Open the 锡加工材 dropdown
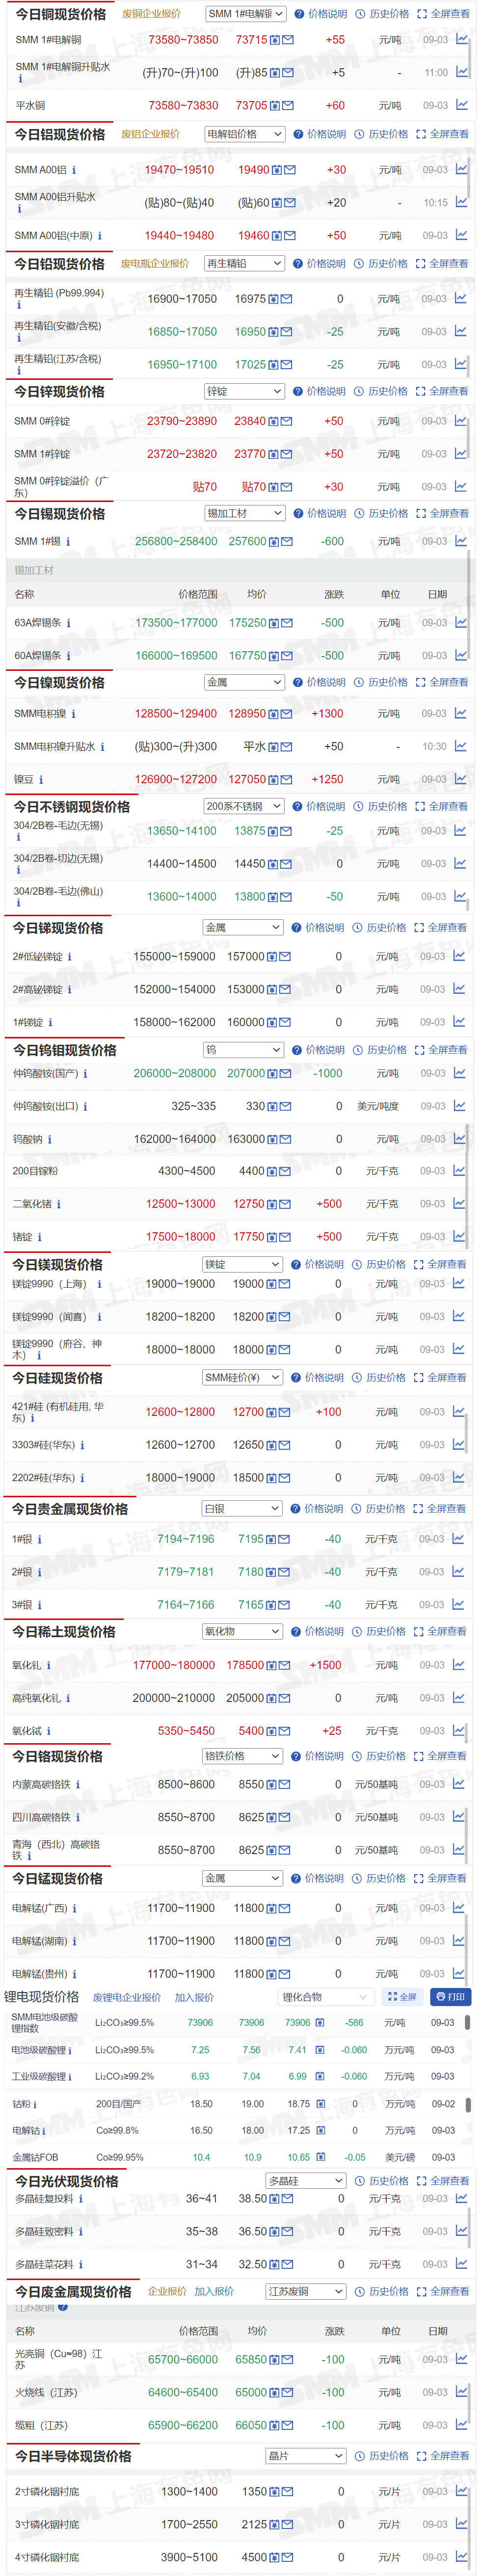This screenshot has width=480, height=2576. point(245,513)
